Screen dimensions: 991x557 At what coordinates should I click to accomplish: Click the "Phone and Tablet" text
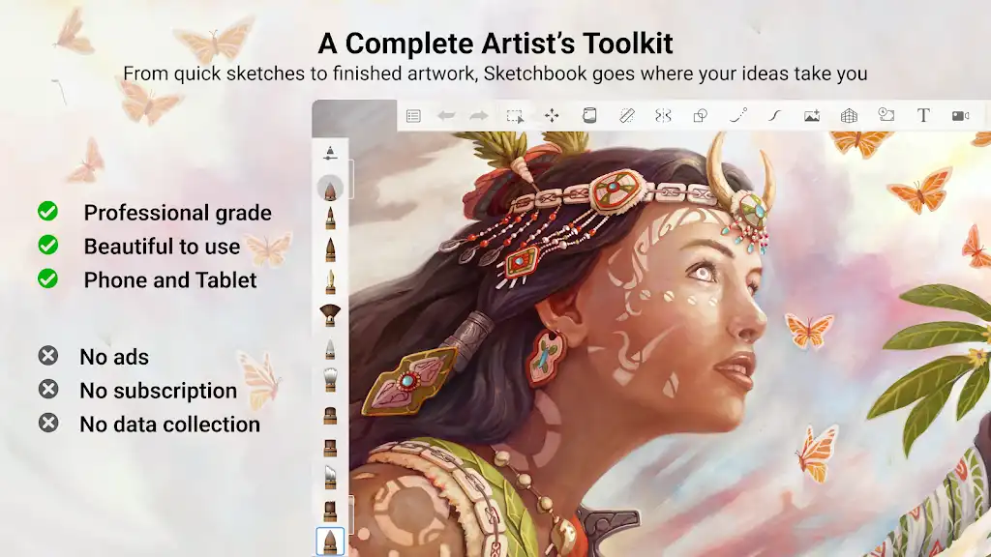(170, 279)
